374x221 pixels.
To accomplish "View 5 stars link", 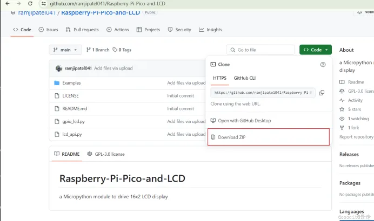I will (x=350, y=109).
